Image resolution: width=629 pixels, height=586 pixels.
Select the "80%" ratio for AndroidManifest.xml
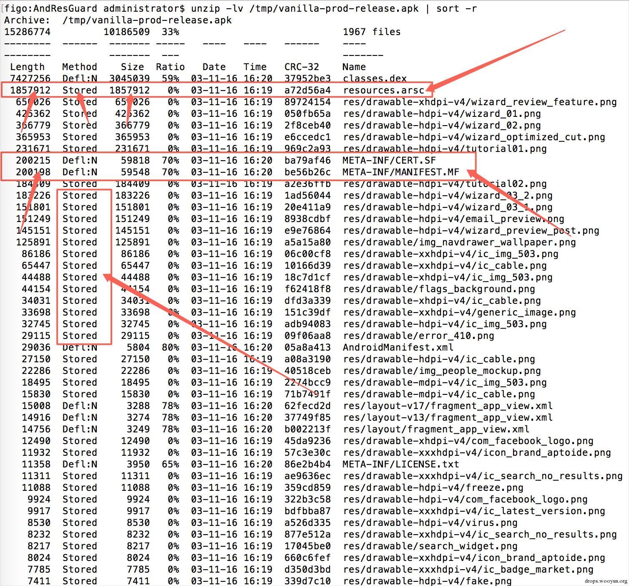tap(170, 347)
